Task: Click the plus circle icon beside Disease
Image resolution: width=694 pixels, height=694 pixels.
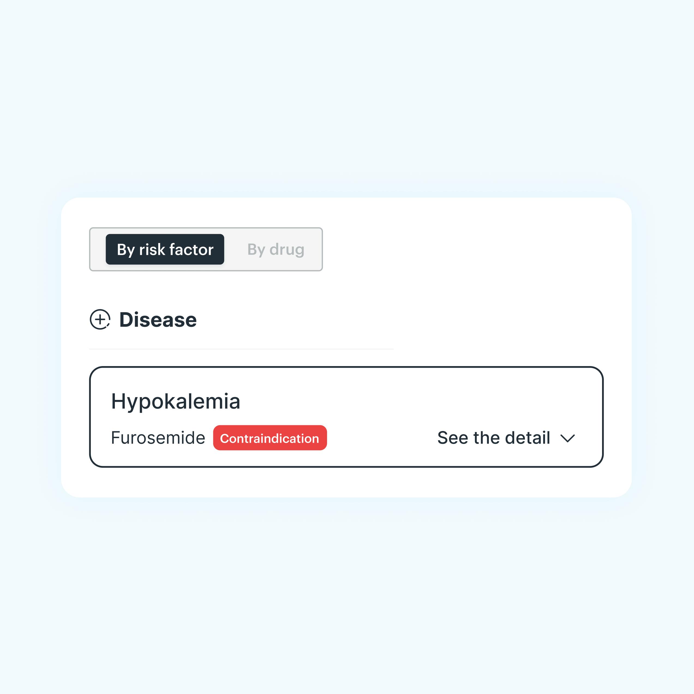Action: [100, 319]
